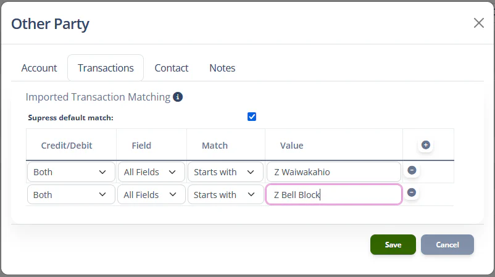Remove the Z Waiwakahio matching row
This screenshot has width=495, height=277.
point(412,170)
